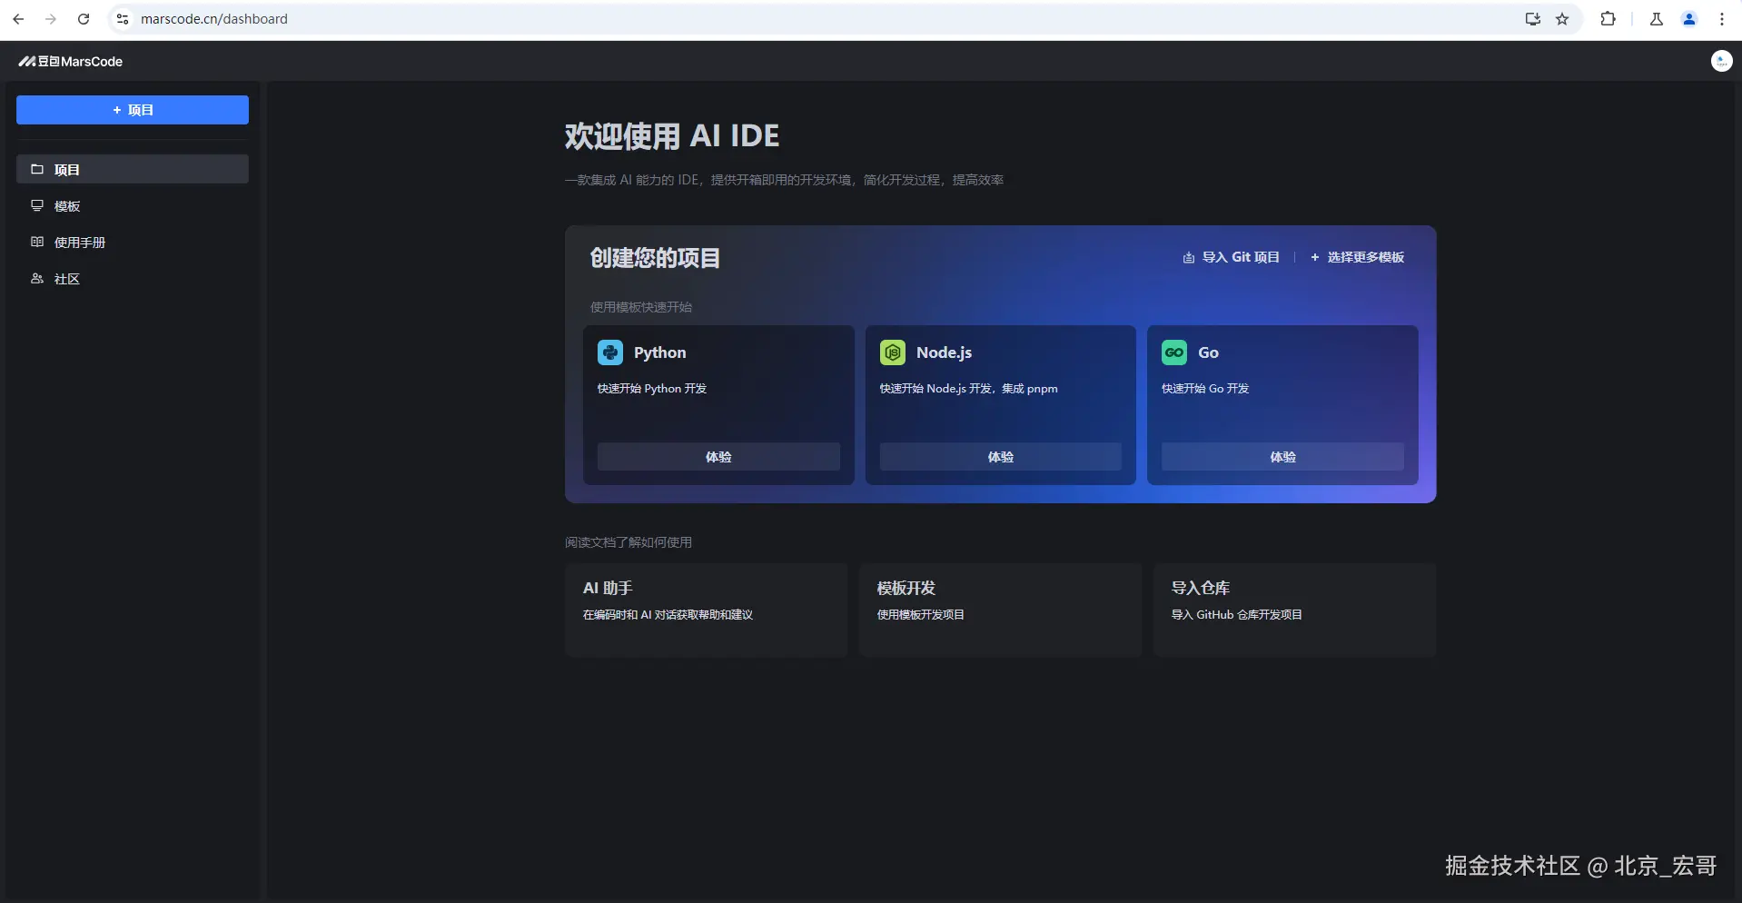Click the folder icon beside 项目
Viewport: 1742px width, 903px height.
pyautogui.click(x=37, y=169)
